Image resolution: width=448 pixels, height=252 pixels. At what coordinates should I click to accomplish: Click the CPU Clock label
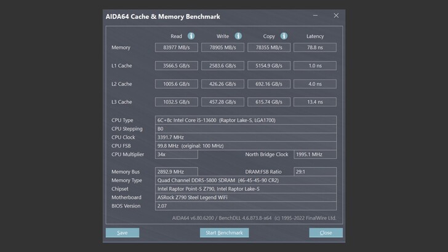point(123,137)
